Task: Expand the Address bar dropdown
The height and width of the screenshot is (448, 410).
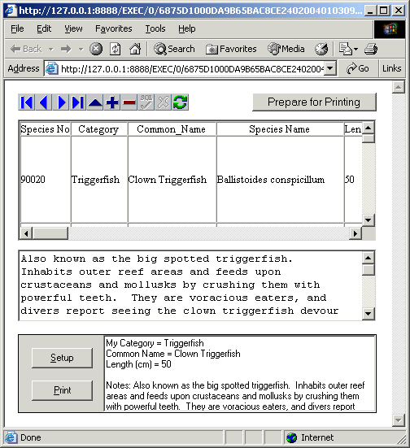Action: pos(330,68)
